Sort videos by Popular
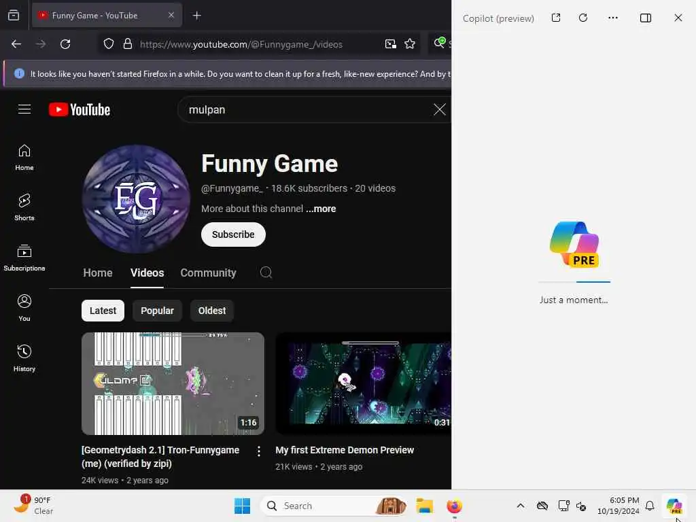696x522 pixels. click(157, 311)
